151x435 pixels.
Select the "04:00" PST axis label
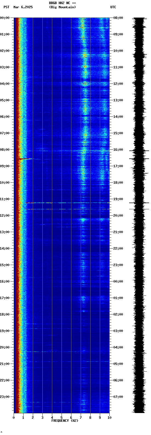[5, 84]
